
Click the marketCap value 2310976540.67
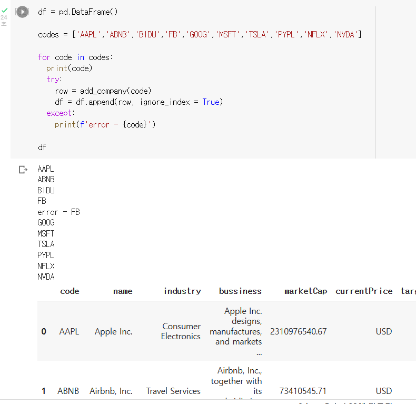pyautogui.click(x=299, y=331)
